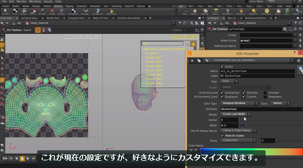Open the UV Flatten node's gear menu
This screenshot has width=303, height=168.
[285, 29]
